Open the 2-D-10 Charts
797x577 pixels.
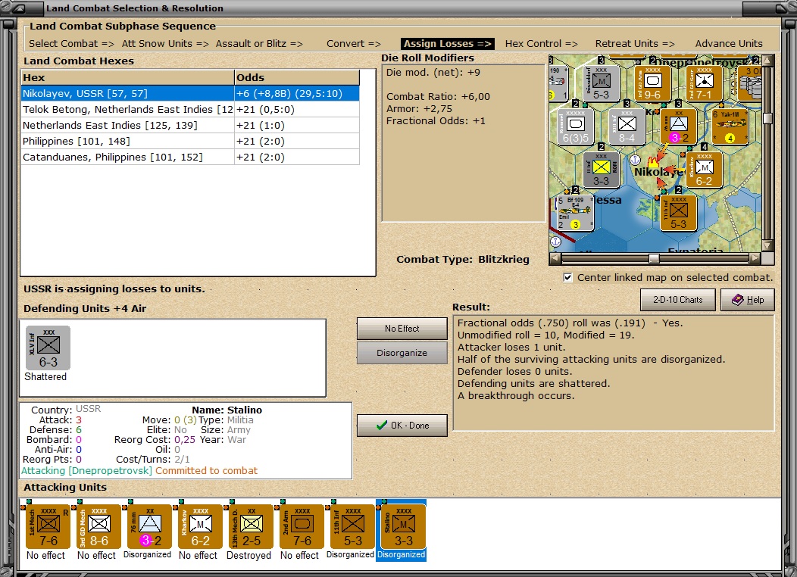tap(677, 300)
